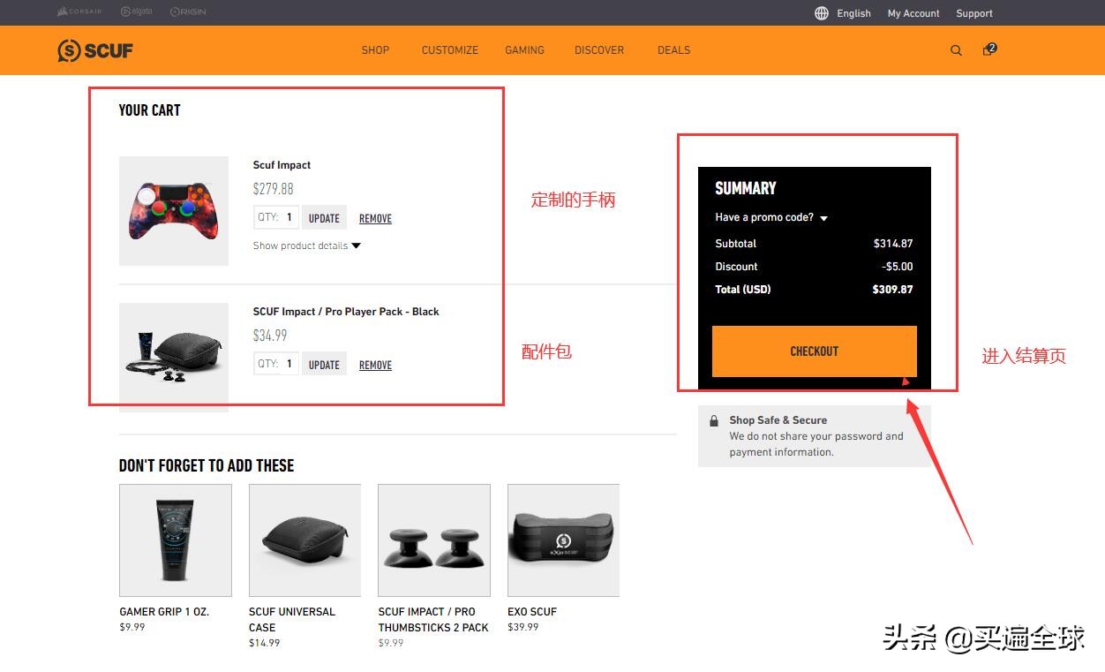Open the CUSTOMIZE menu
The image size is (1105, 672).
click(x=450, y=50)
